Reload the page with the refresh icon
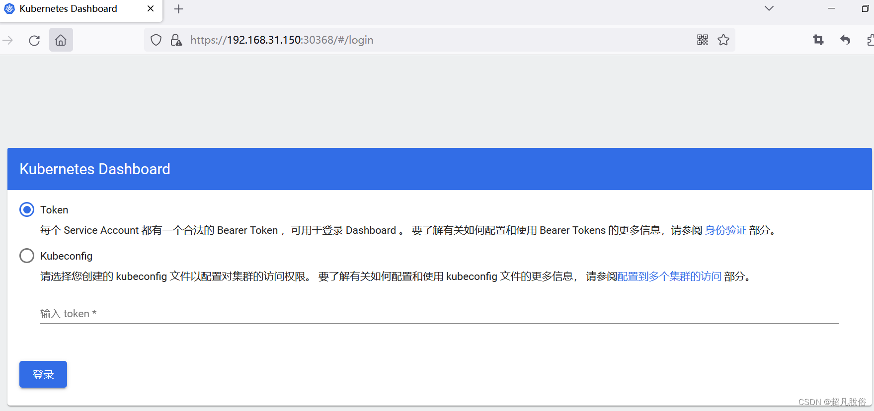Screen dimensions: 874x411 (34, 40)
